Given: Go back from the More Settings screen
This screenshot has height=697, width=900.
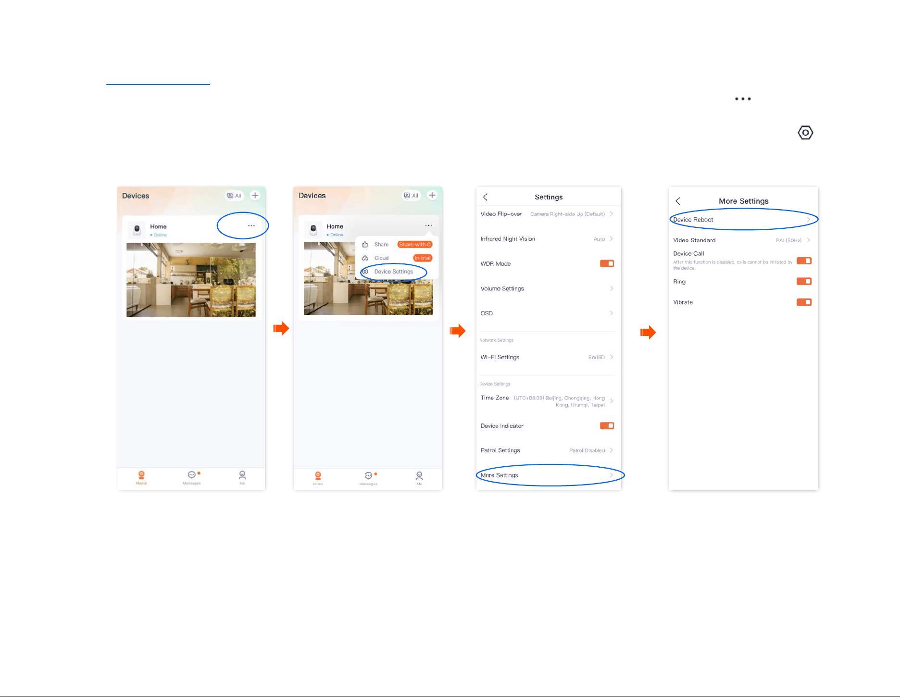Looking at the screenshot, I should pyautogui.click(x=678, y=201).
